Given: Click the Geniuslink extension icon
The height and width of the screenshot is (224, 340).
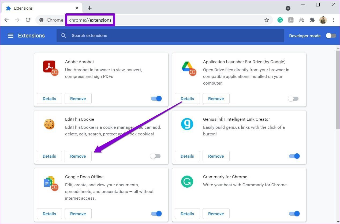Looking at the screenshot, I should tap(187, 124).
